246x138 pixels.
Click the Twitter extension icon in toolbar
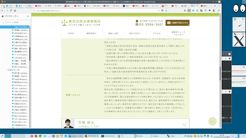(x=193, y=10)
